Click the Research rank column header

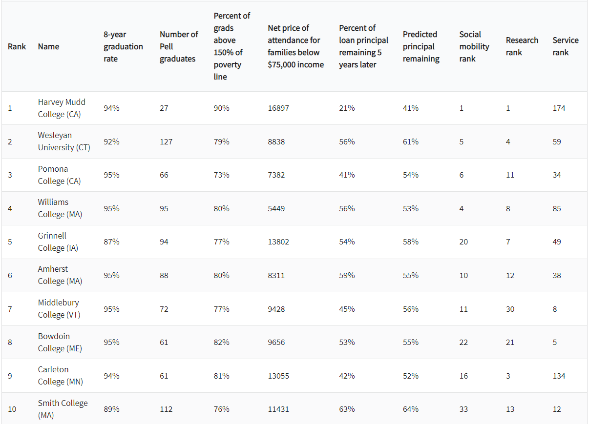[x=522, y=46]
